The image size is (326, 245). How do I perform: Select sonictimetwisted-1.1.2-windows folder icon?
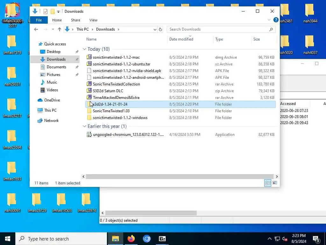pos(89,117)
